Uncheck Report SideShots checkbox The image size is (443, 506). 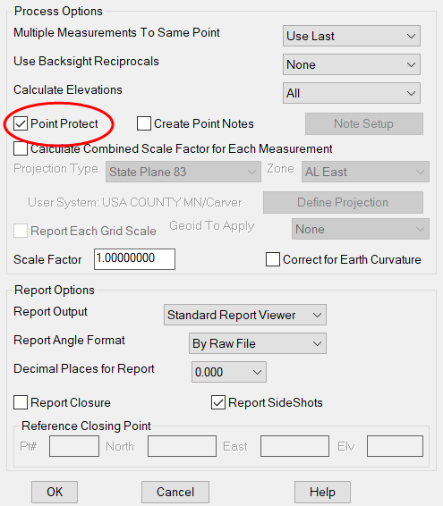click(x=218, y=402)
